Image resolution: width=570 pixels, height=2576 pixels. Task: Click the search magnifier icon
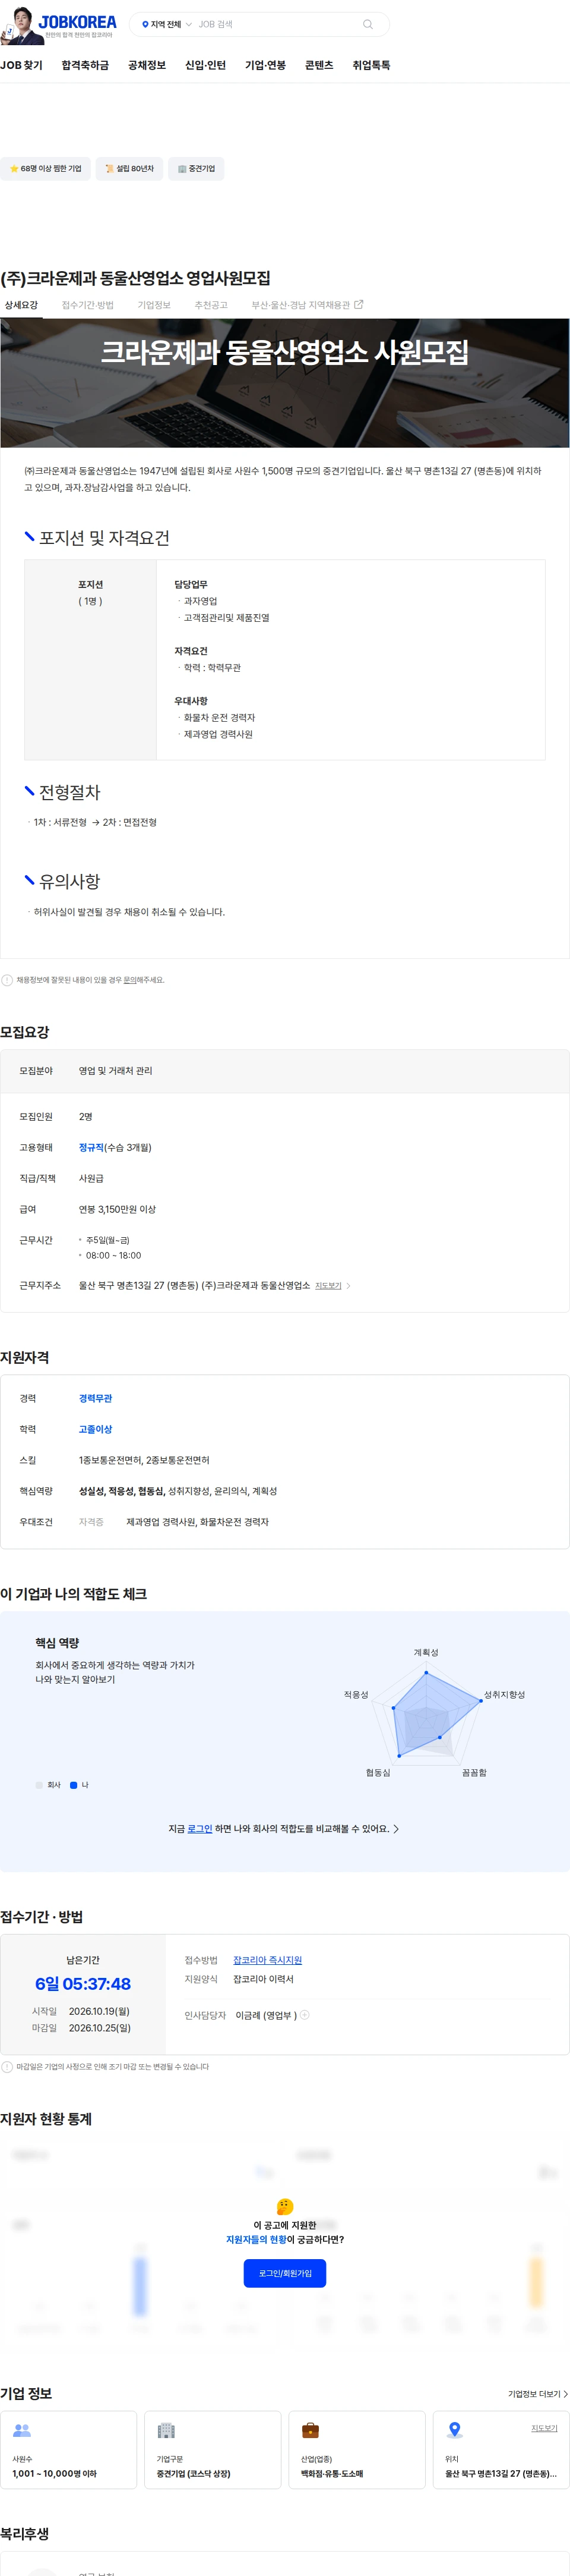click(x=368, y=24)
